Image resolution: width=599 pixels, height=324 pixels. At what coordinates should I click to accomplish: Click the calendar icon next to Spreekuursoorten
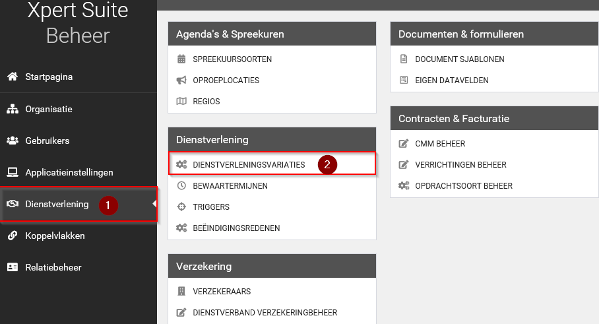[181, 59]
